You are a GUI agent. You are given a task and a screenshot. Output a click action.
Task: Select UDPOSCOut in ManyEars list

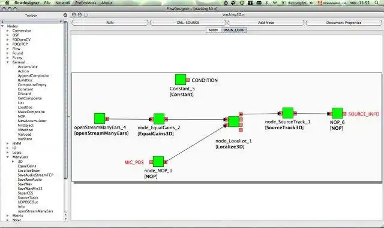28,202
